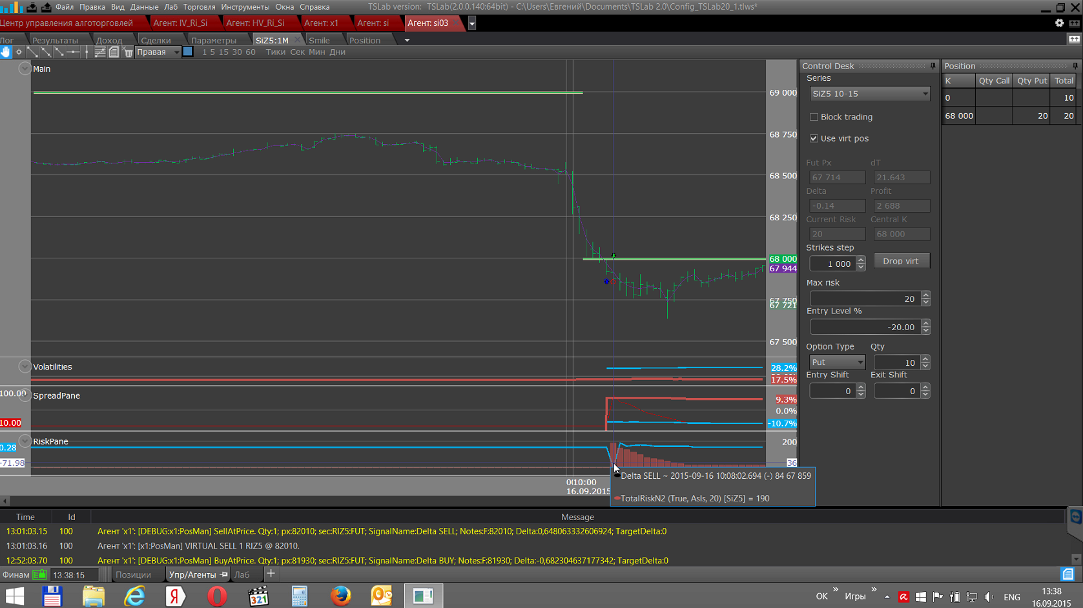Open the settings gear icon

click(x=1059, y=23)
